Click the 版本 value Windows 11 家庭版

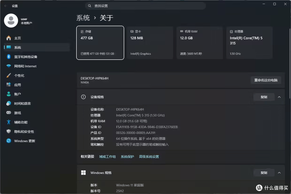click(130, 185)
